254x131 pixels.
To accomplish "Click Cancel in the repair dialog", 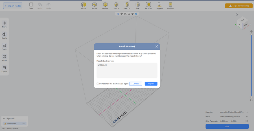I will 136,84.
